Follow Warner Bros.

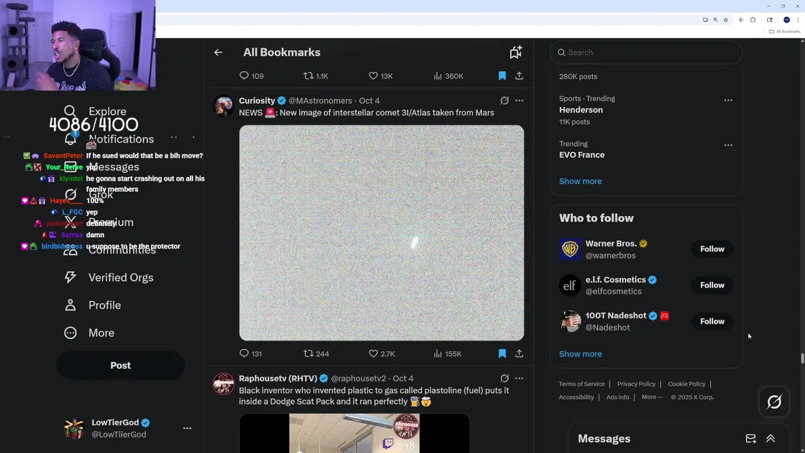pyautogui.click(x=712, y=249)
